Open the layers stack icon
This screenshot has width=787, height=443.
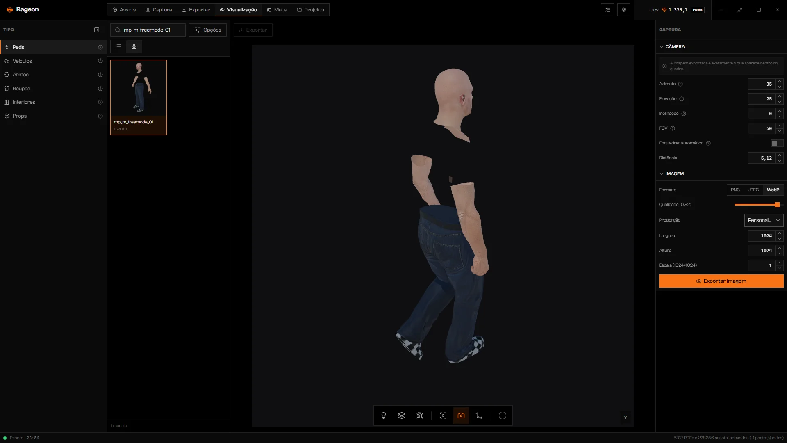[x=402, y=416]
